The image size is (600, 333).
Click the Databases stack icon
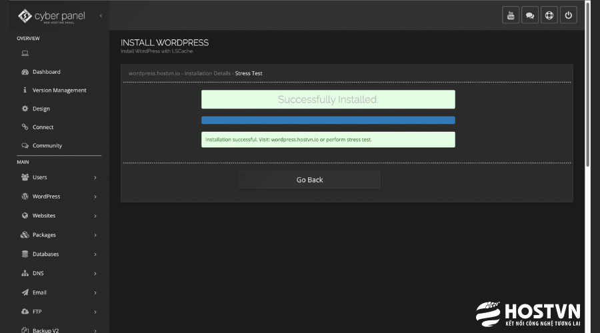[25, 254]
